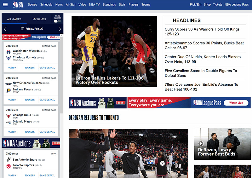This screenshot has height=178, width=252.
Task: Open Scores in navigation bar
Action: click(32, 5)
